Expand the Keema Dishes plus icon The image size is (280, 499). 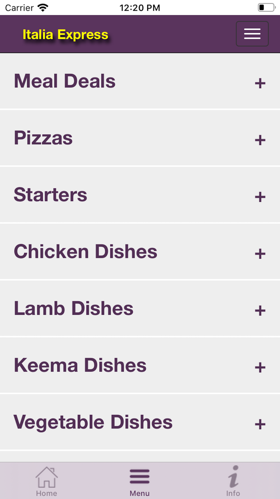point(260,367)
